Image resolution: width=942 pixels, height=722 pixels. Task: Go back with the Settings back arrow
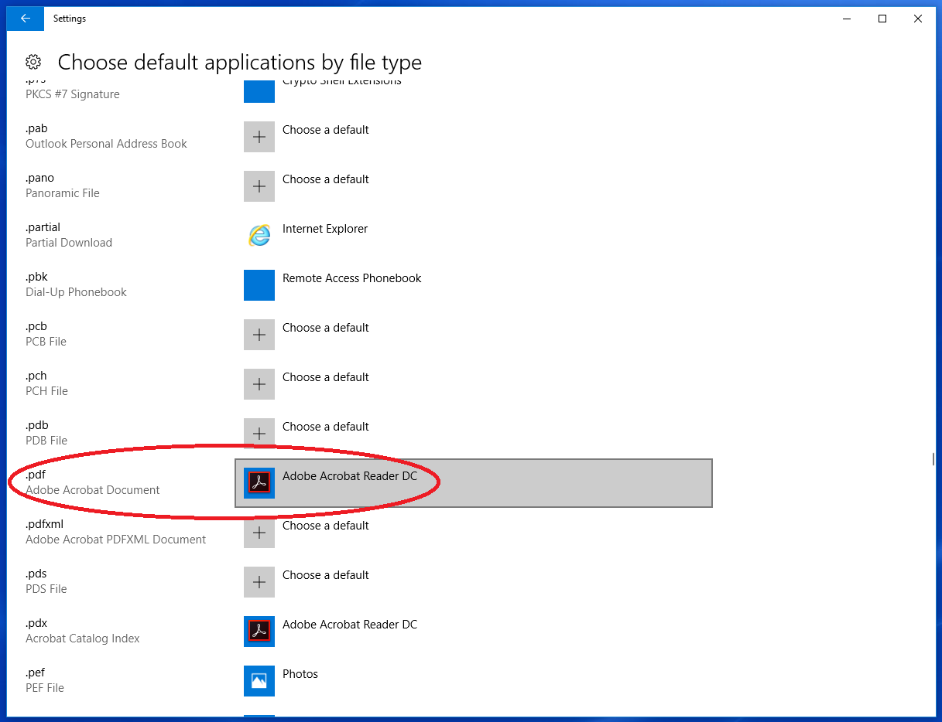coord(26,19)
